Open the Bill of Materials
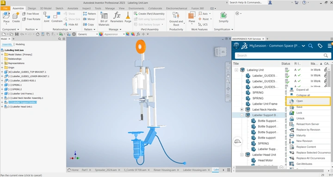This screenshot has width=333, height=177. [x=104, y=19]
